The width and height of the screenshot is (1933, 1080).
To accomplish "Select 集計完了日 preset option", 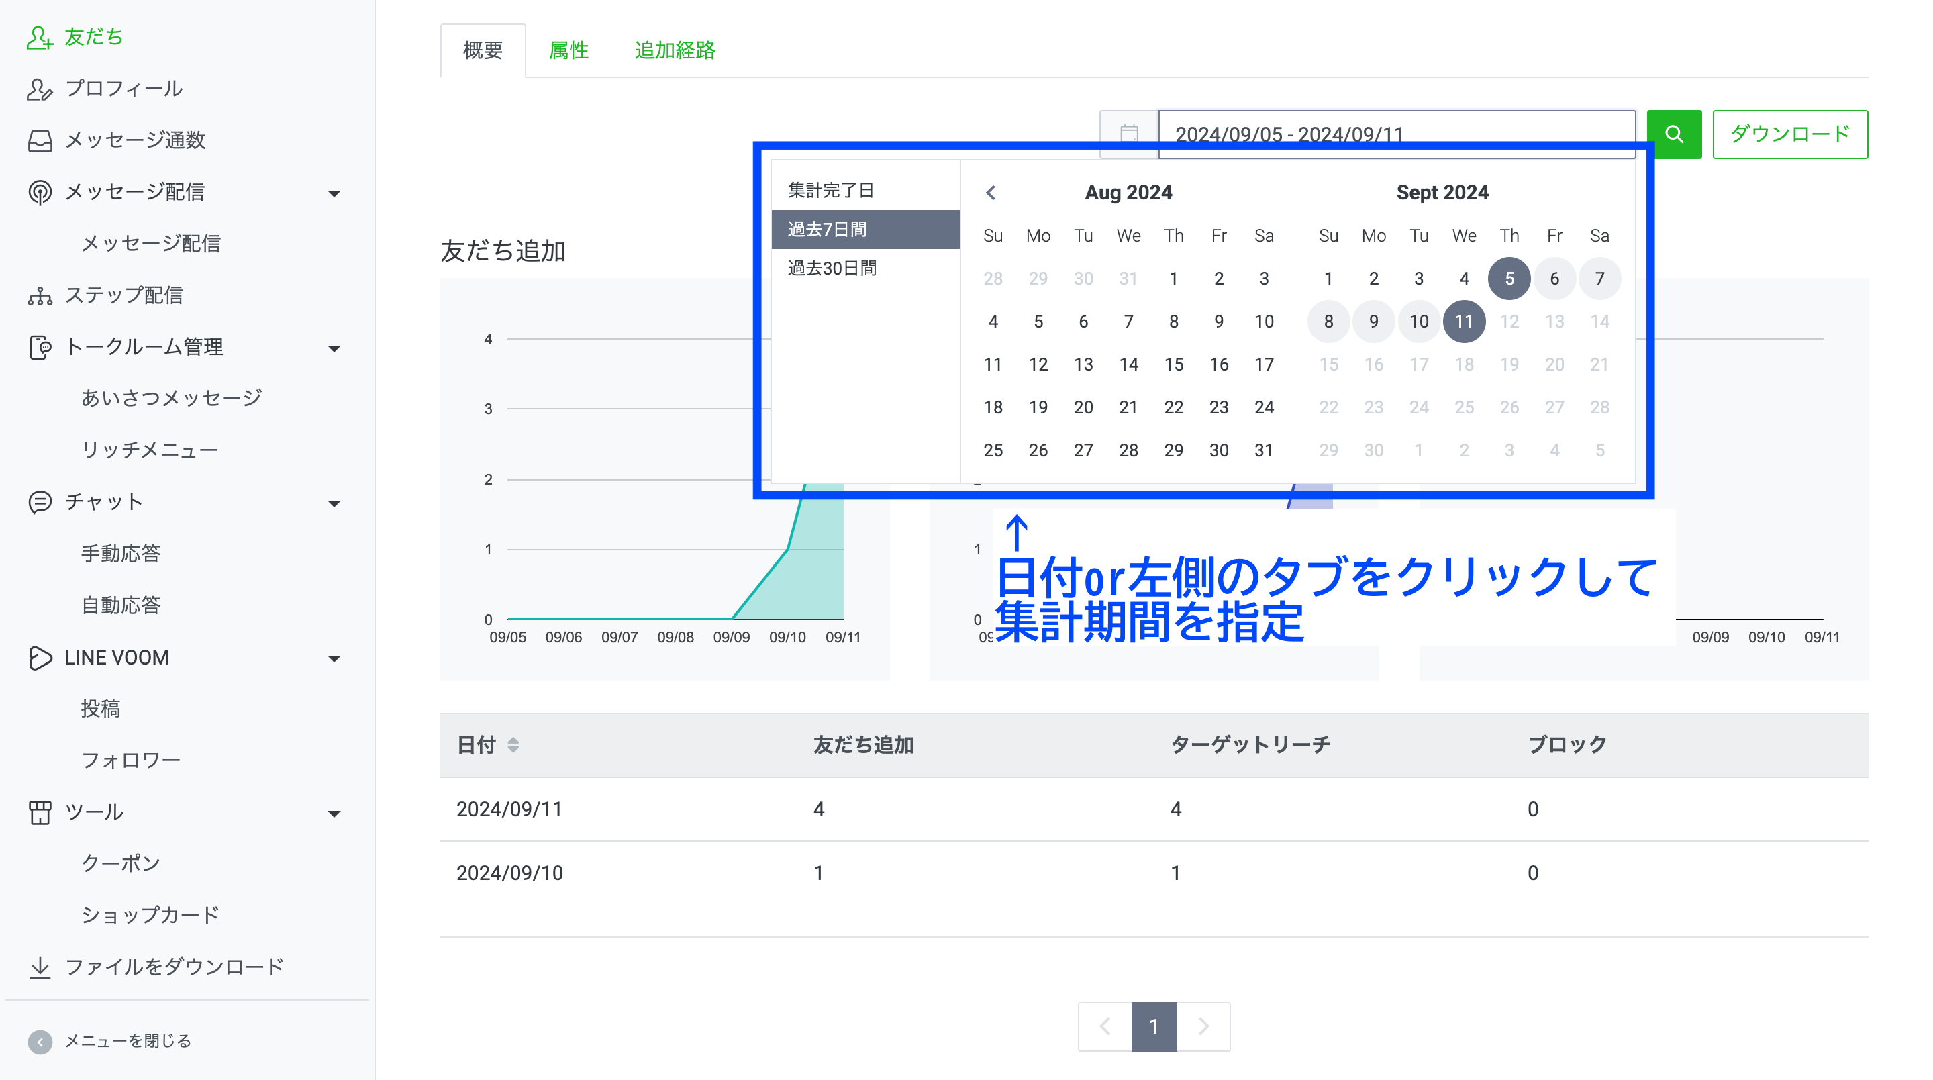I will point(830,190).
